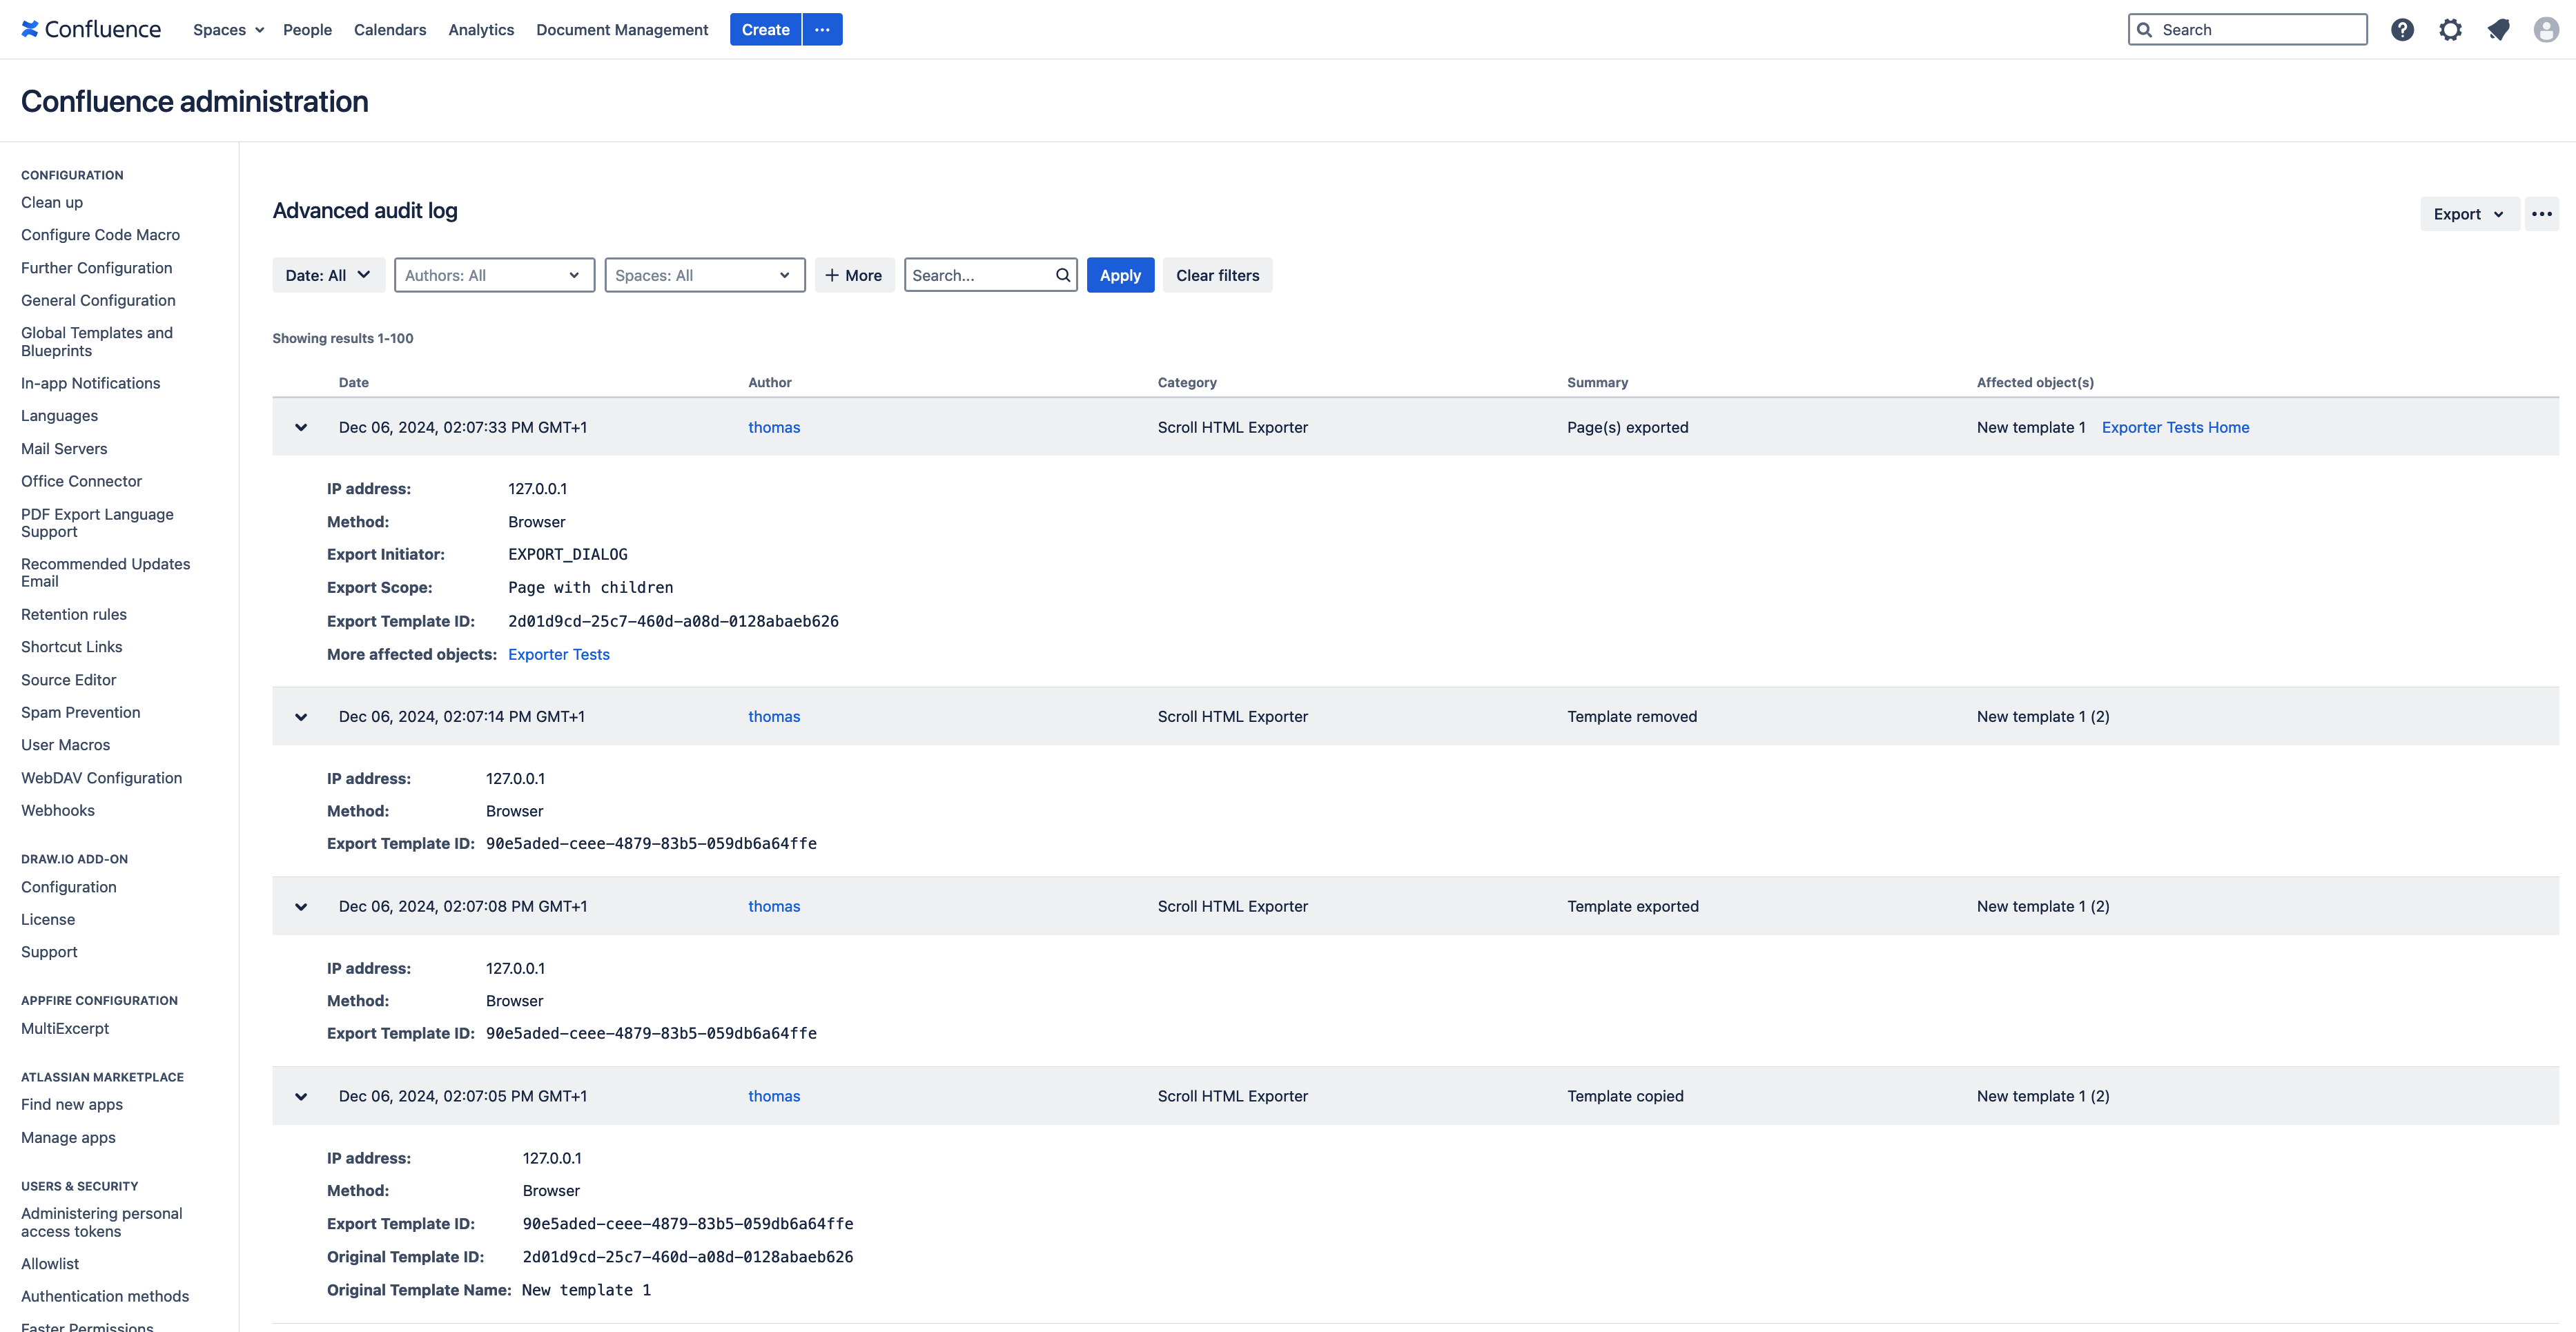Click the ellipsis button beside Create
Image resolution: width=2576 pixels, height=1332 pixels.
pos(822,30)
